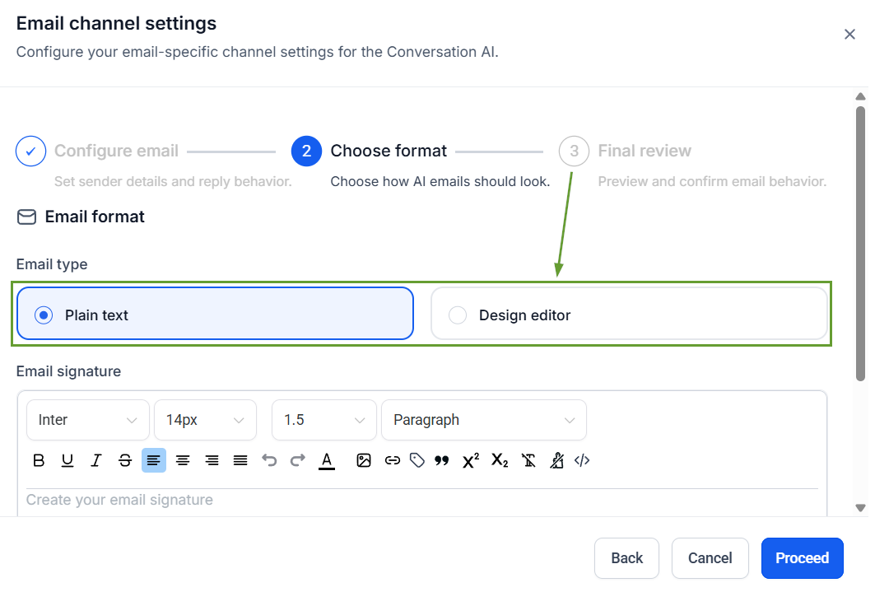Viewport: 875px width, 592px height.
Task: Open the code view icon
Action: (582, 460)
